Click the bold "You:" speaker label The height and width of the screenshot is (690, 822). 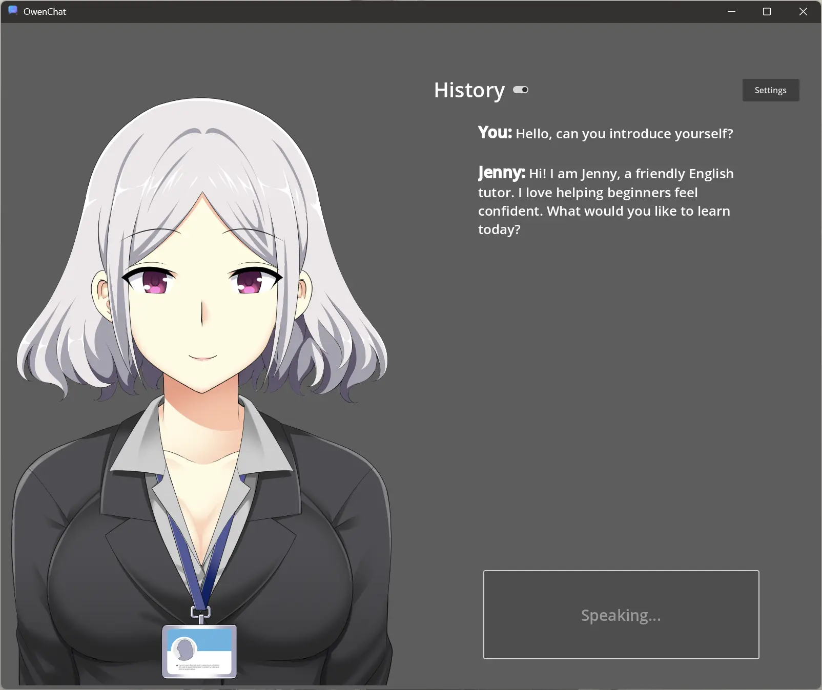click(495, 133)
